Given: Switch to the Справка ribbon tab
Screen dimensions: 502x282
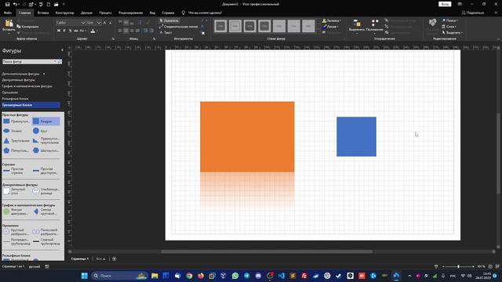Looking at the screenshot, I should pos(168,13).
